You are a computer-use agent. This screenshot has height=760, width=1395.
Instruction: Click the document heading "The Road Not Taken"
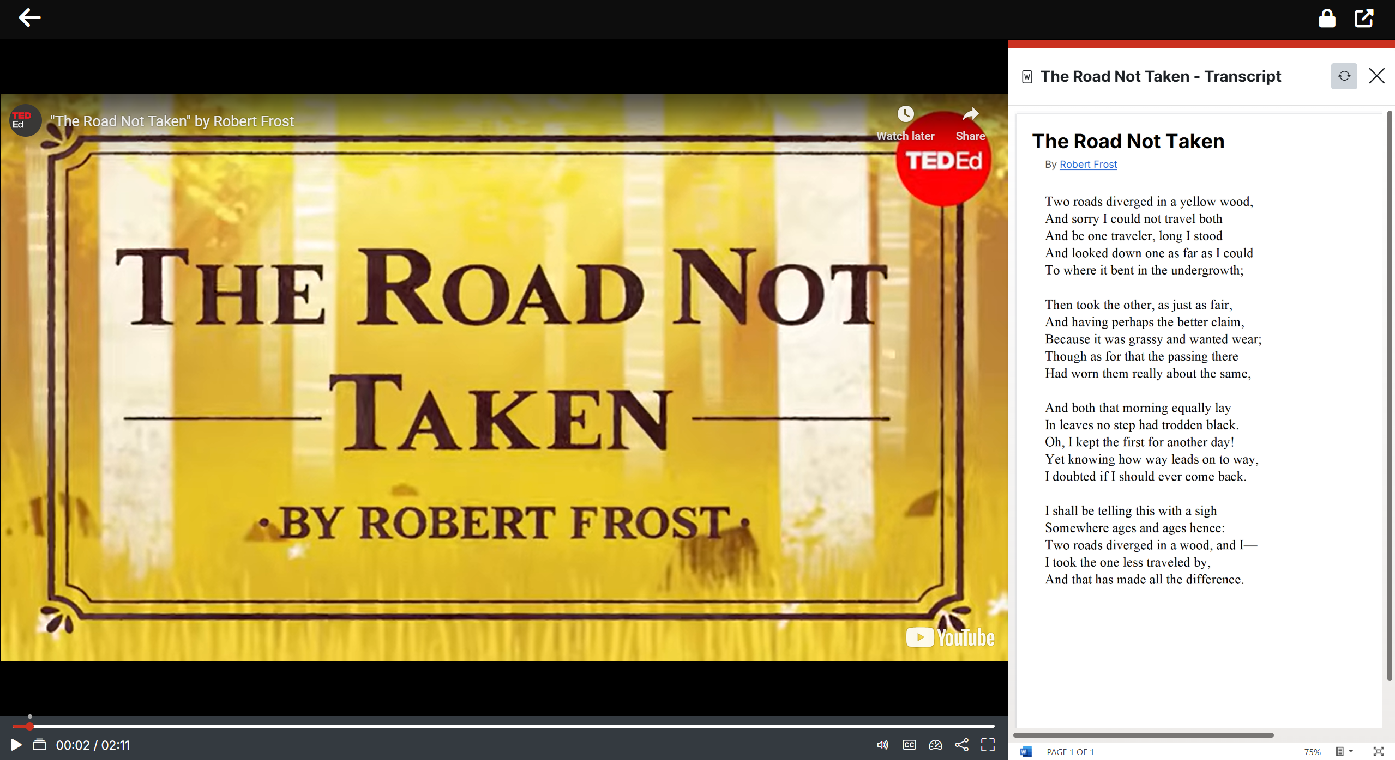coord(1128,141)
